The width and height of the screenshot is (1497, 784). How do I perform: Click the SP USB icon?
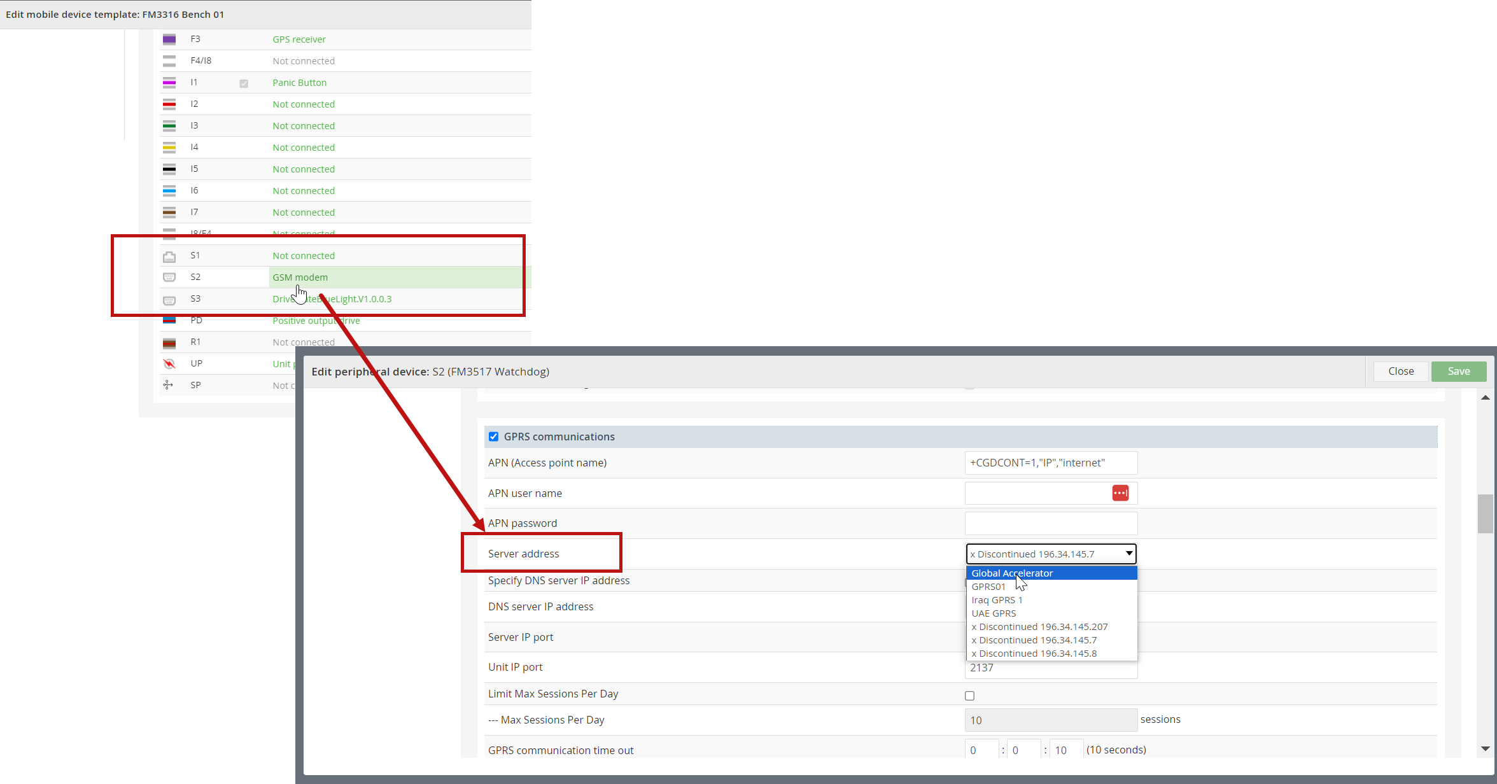168,385
